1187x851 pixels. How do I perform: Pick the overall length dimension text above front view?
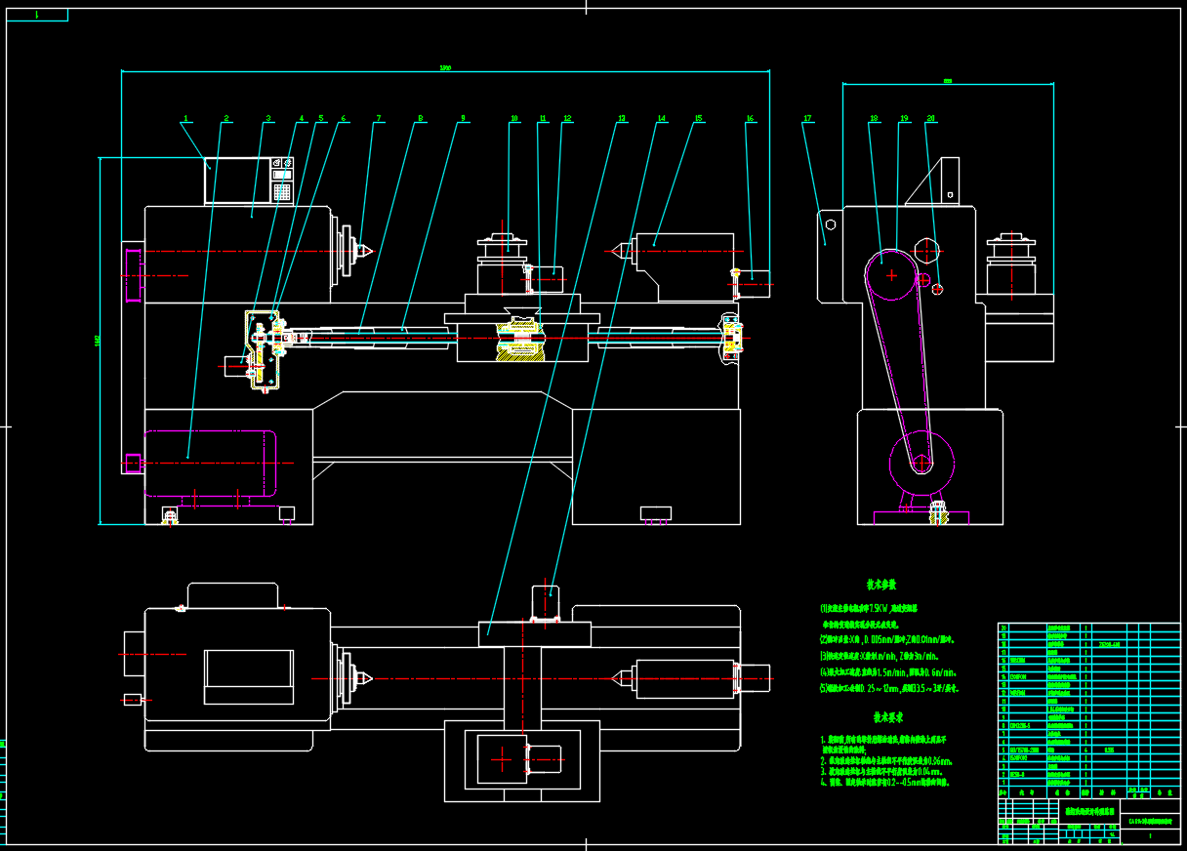coord(445,66)
